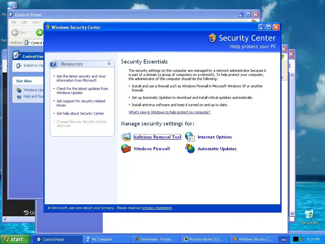Click the Help and Support icon in See Also
This screenshot has height=244, width=325.
(19, 97)
